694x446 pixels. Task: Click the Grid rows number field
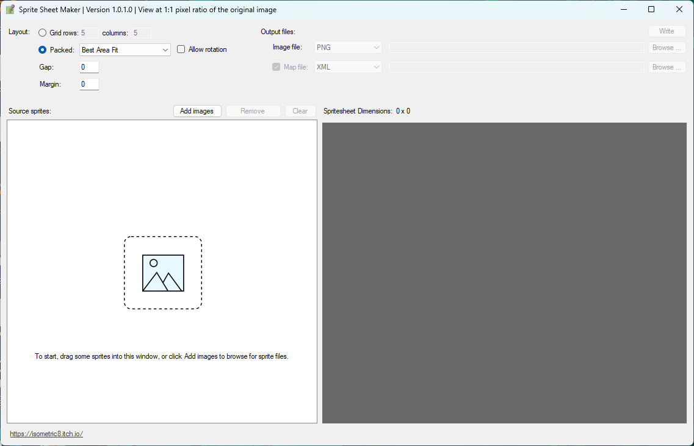[x=89, y=33]
